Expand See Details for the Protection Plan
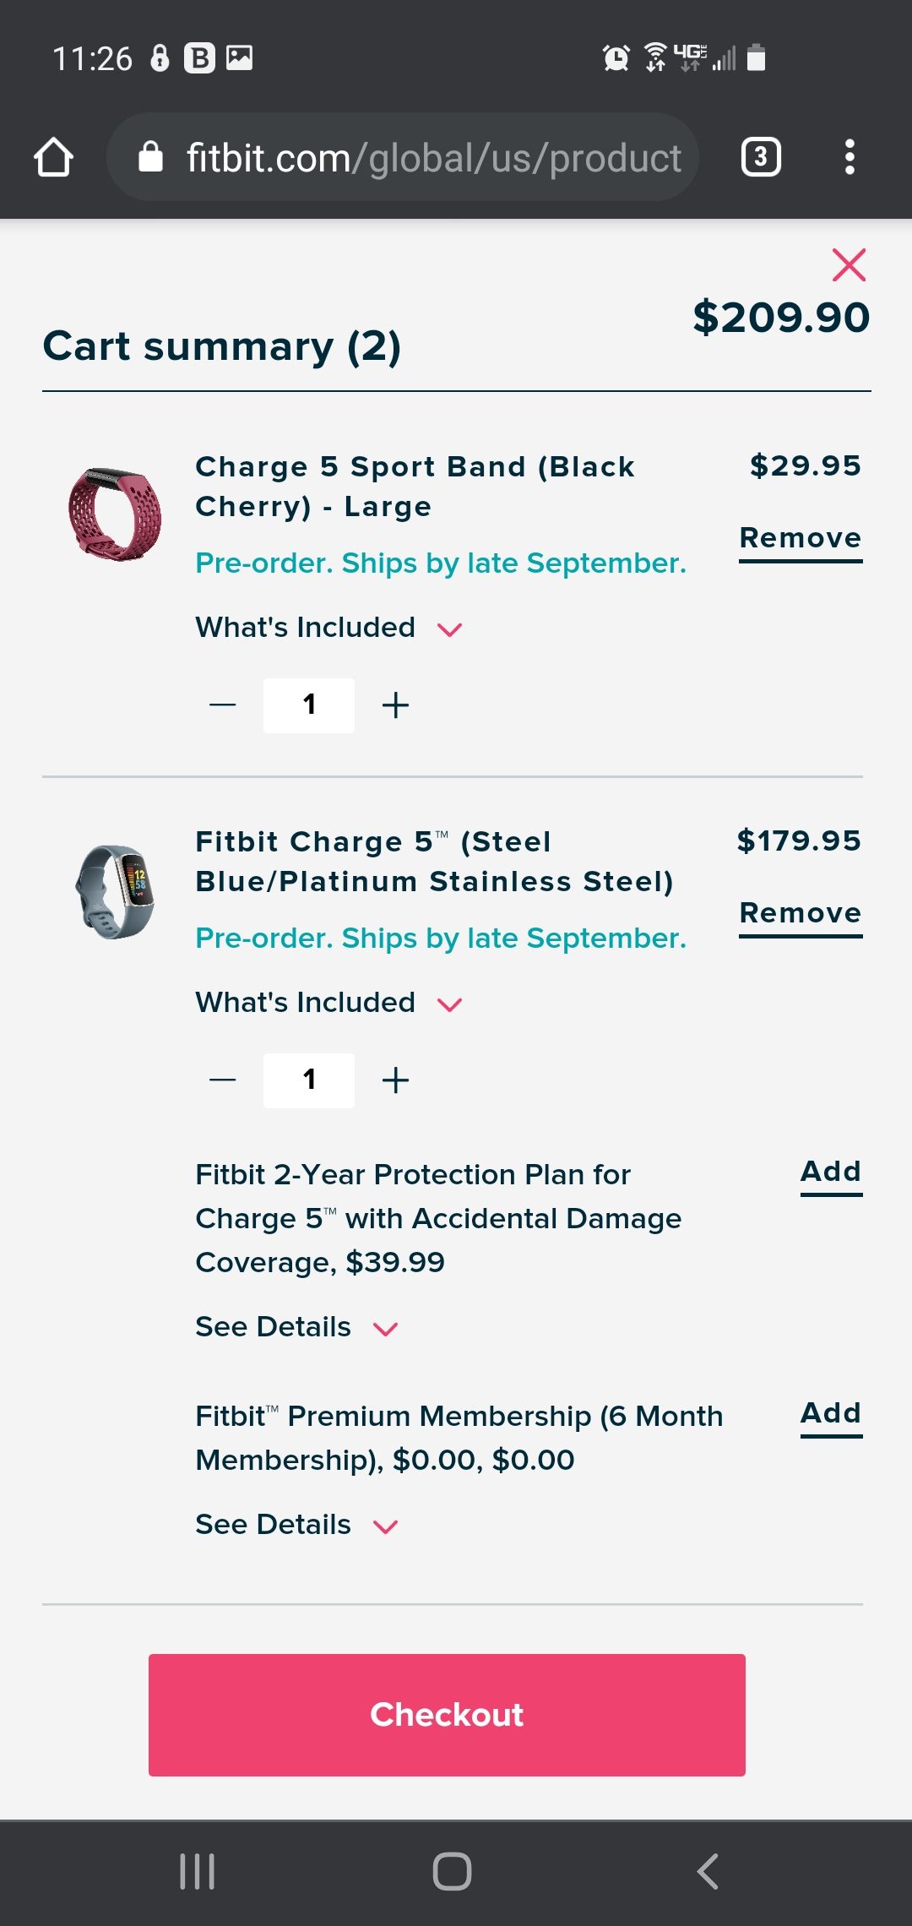Image resolution: width=912 pixels, height=1926 pixels. click(x=296, y=1327)
